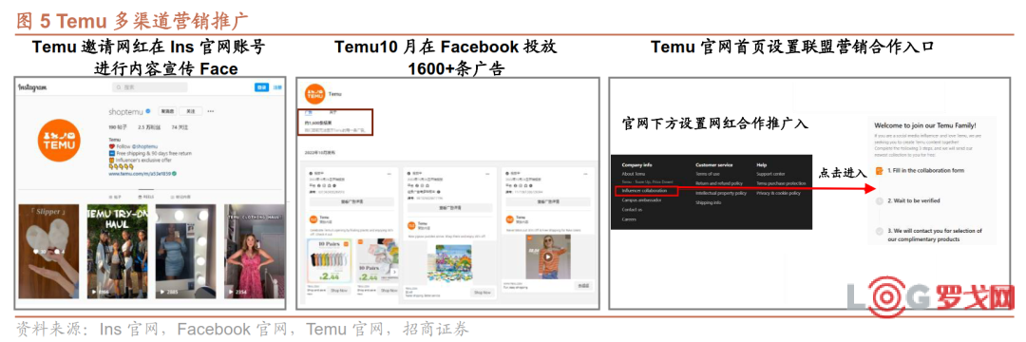Click the Temu logo in Facebook ad library
Screen dimensions: 1026x342
coord(315,94)
